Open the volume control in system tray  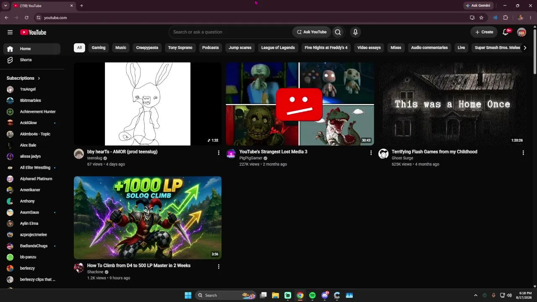[509, 295]
